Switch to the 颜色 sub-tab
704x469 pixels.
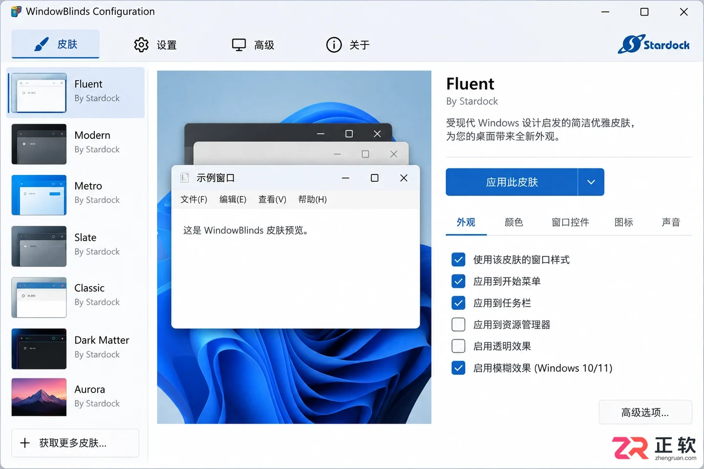(514, 223)
